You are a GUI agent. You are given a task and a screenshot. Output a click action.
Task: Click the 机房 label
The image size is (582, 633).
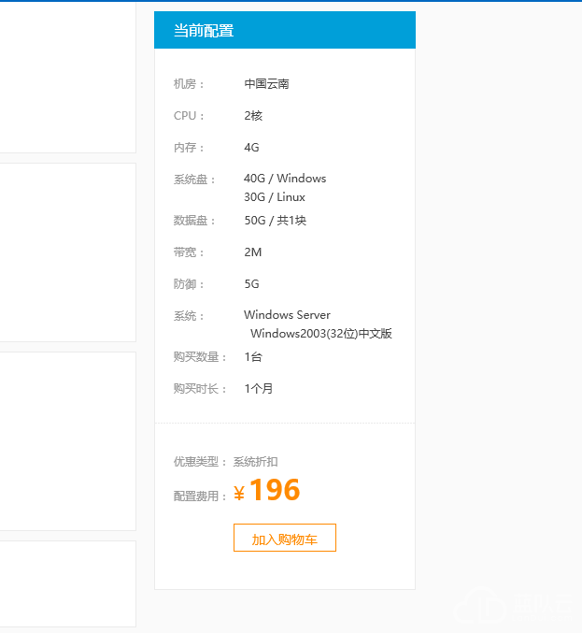coord(189,84)
